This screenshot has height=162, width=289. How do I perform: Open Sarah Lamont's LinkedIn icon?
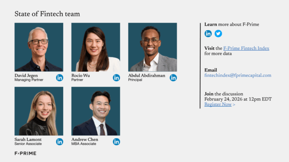[59, 142]
